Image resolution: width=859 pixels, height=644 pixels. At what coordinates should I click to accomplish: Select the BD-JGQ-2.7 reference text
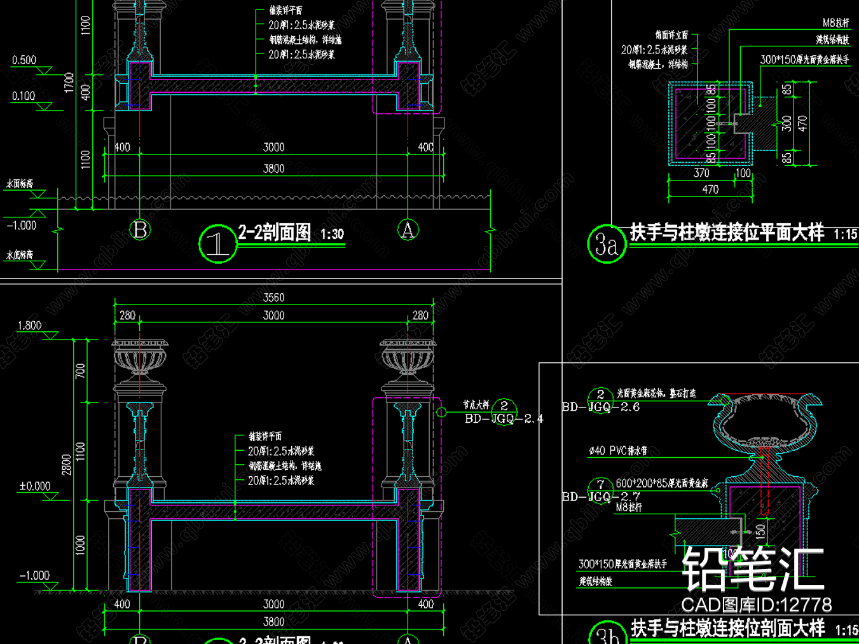[601, 497]
